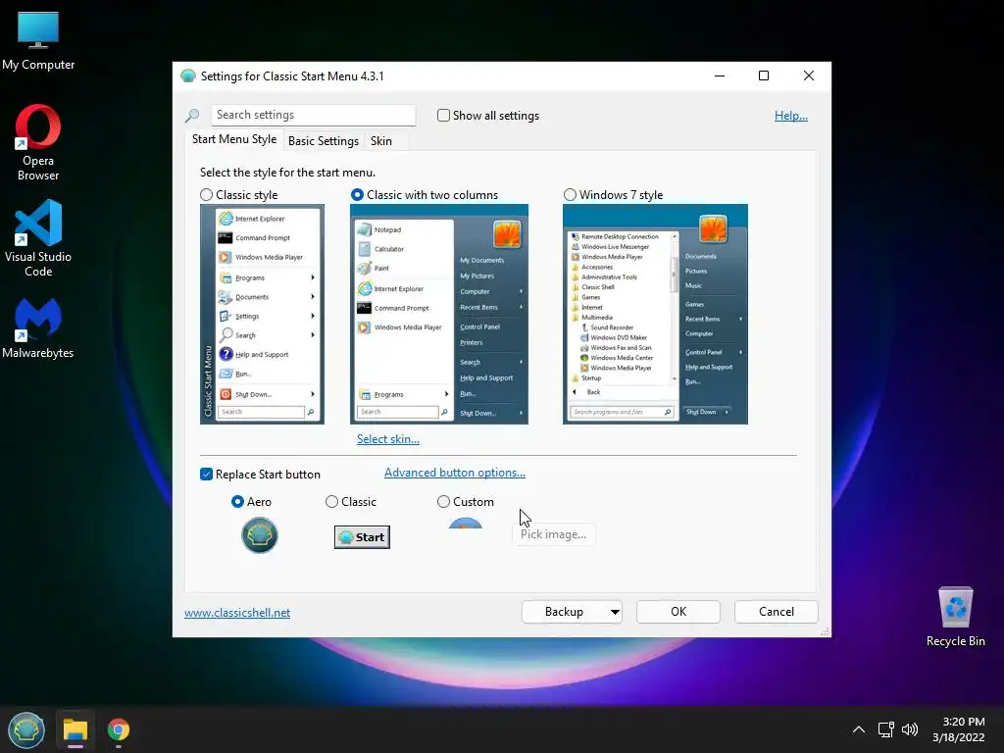Switch to Start Menu Style tab
The width and height of the screenshot is (1004, 753).
tap(234, 139)
